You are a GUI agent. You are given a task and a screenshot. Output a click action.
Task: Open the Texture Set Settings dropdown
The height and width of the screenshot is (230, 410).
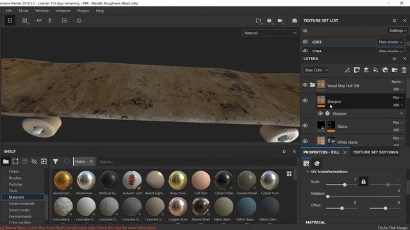pyautogui.click(x=398, y=31)
